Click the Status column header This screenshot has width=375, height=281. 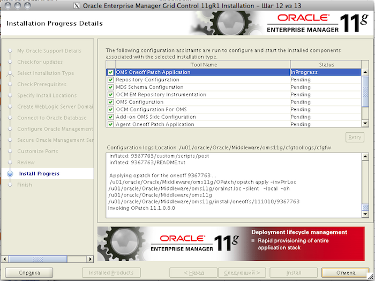326,65
